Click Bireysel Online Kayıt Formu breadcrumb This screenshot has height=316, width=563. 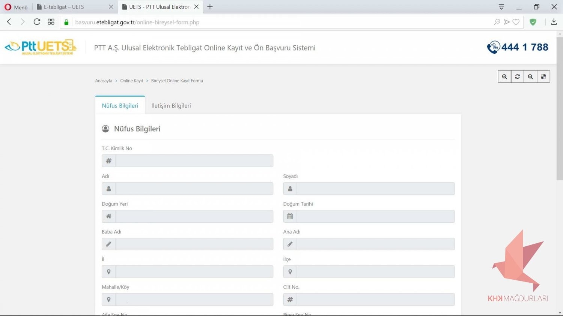(177, 81)
